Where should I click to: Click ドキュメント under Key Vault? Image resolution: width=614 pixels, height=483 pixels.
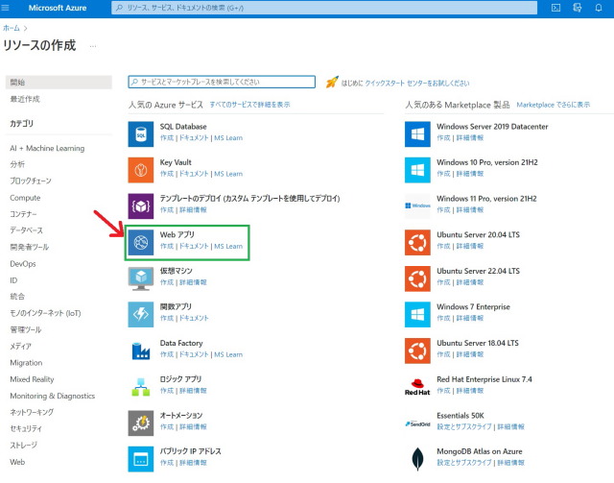pyautogui.click(x=194, y=174)
